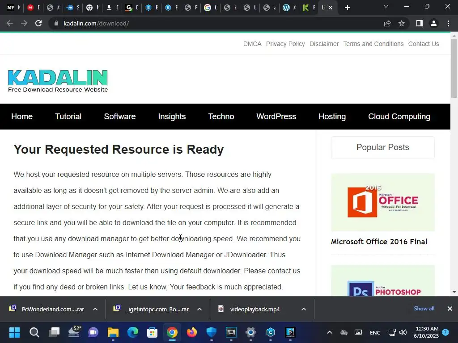Viewport: 458px width, 343px height.
Task: Open the ENG language switcher
Action: click(375, 332)
